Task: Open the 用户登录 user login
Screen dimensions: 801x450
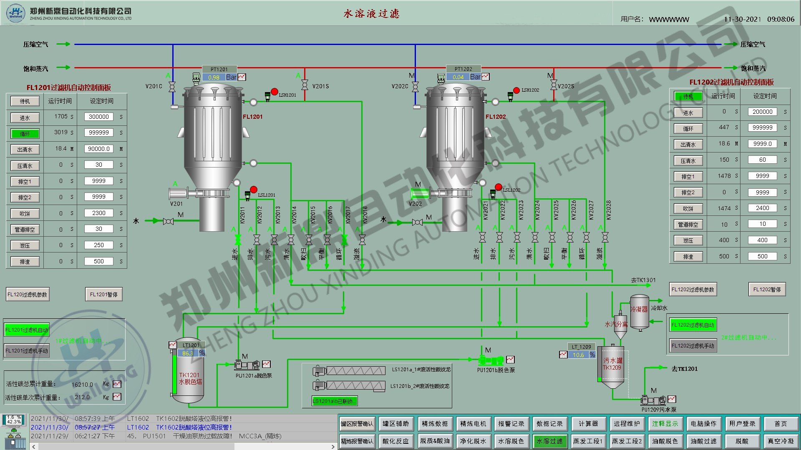Action: click(x=743, y=424)
